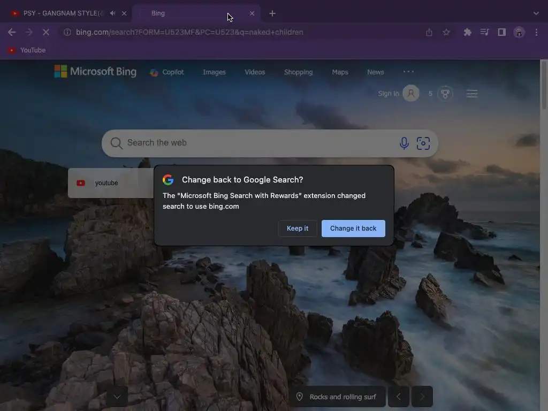The width and height of the screenshot is (548, 411).
Task: Click the share page icon
Action: click(x=429, y=32)
